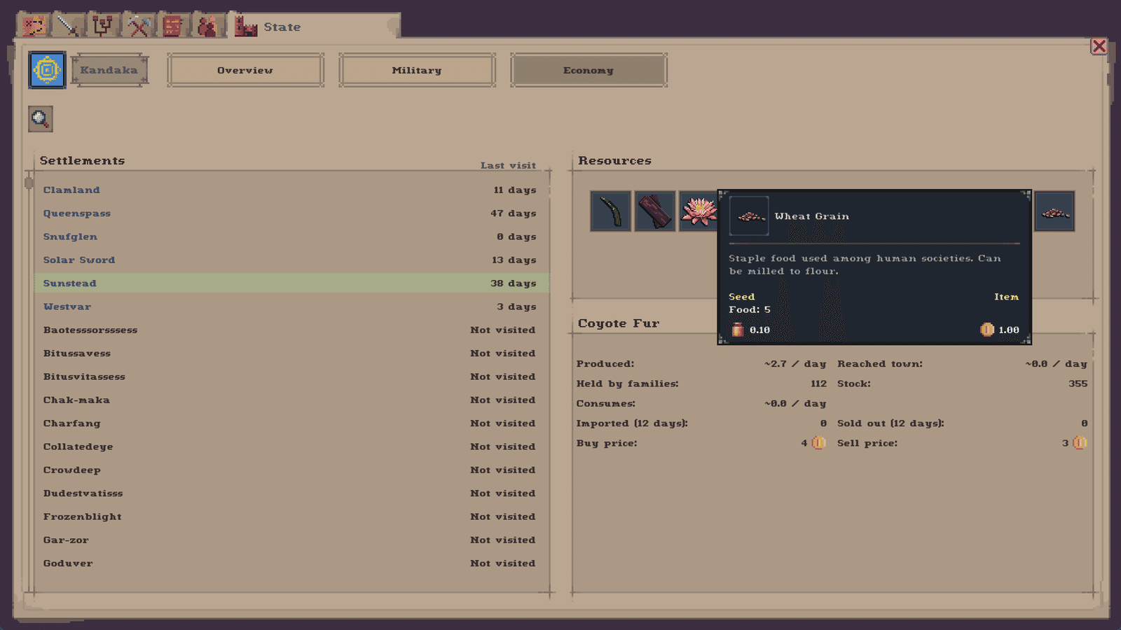Viewport: 1121px width, 630px height.
Task: Click Frozenblight in the settlements list
Action: pos(291,517)
